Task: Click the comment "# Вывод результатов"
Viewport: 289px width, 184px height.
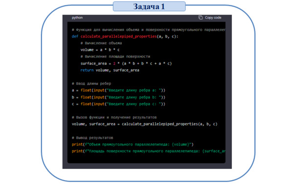Action: coord(92,138)
